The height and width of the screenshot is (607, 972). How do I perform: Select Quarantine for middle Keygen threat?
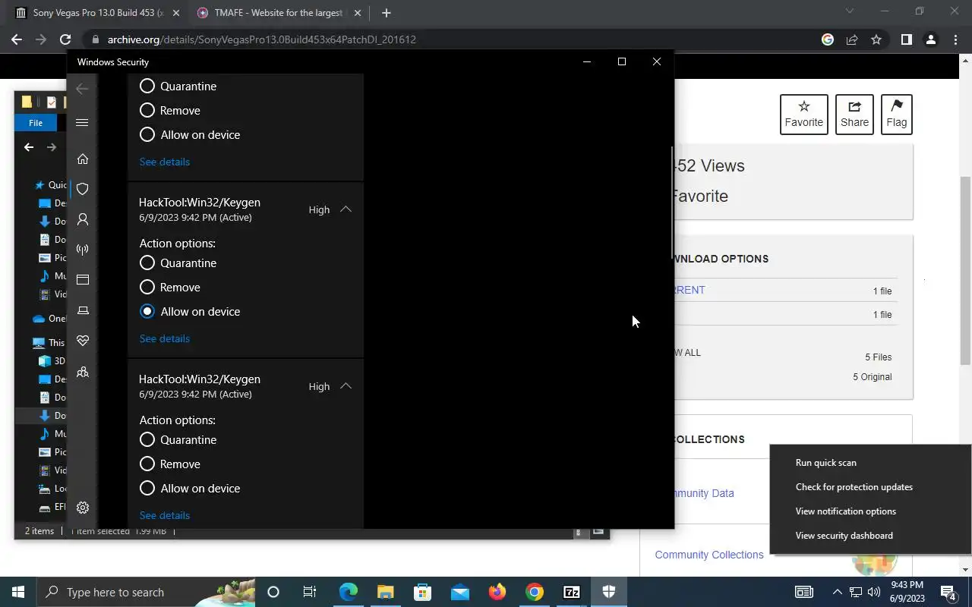(147, 263)
